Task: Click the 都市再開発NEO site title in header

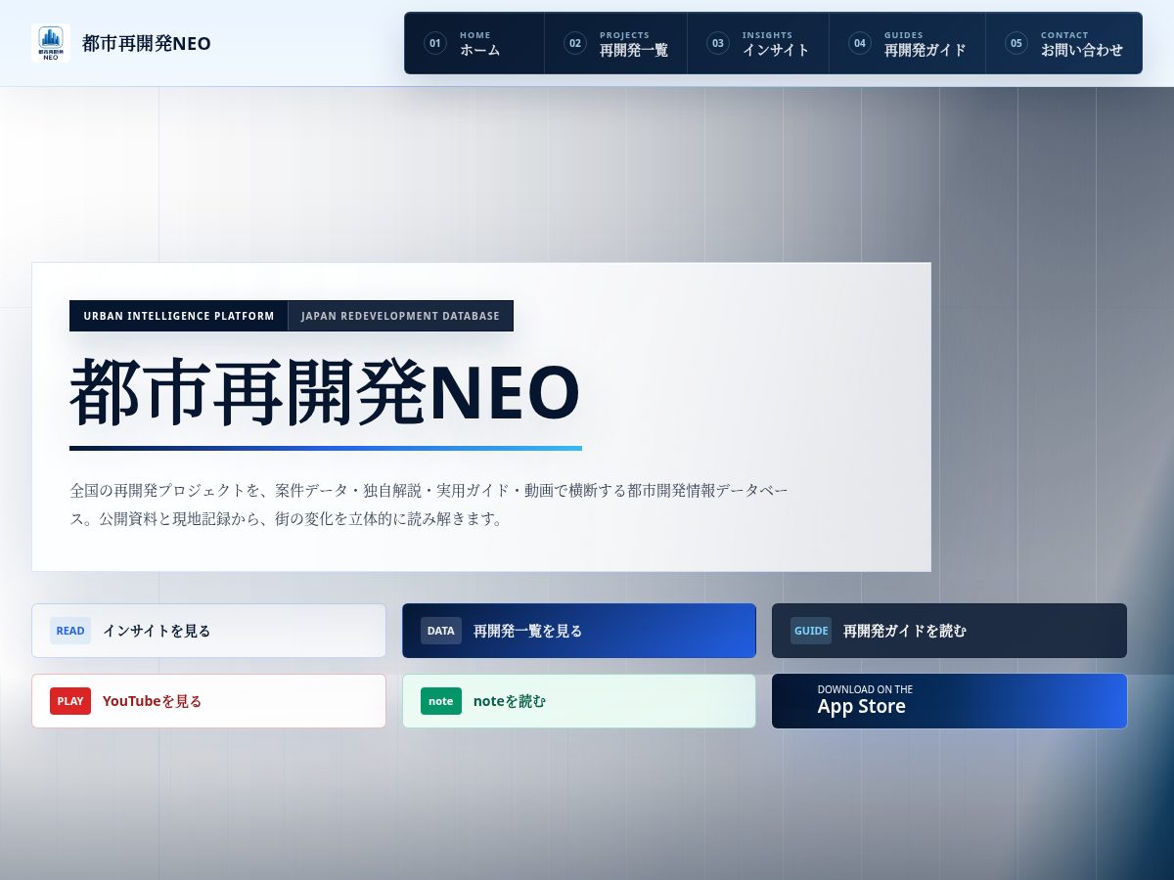Action: coord(147,43)
